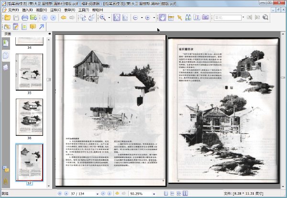The width and height of the screenshot is (287, 198).
Task: Toggle the fit width view button
Action: coord(125,18)
